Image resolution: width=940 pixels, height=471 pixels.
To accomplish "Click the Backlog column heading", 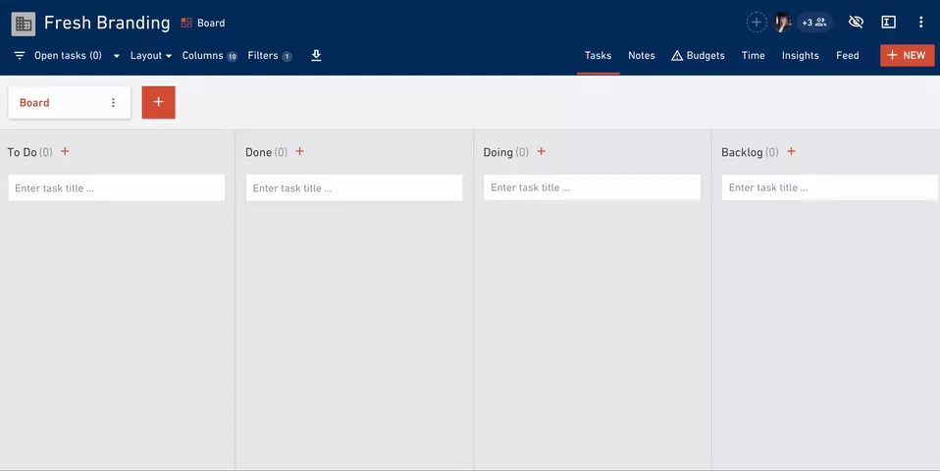I will pos(742,152).
